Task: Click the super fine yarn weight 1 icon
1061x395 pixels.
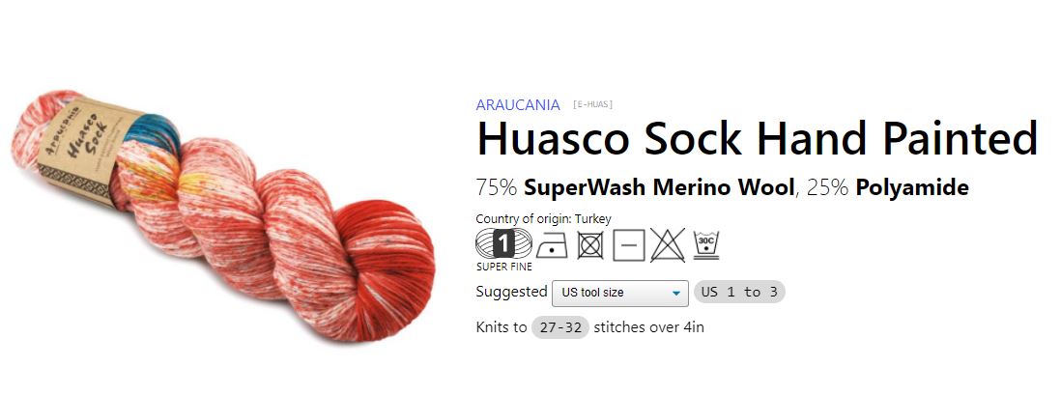Action: pyautogui.click(x=503, y=243)
